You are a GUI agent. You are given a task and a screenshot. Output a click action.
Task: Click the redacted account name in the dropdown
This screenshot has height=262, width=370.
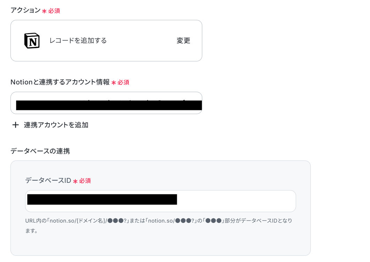[x=109, y=105]
